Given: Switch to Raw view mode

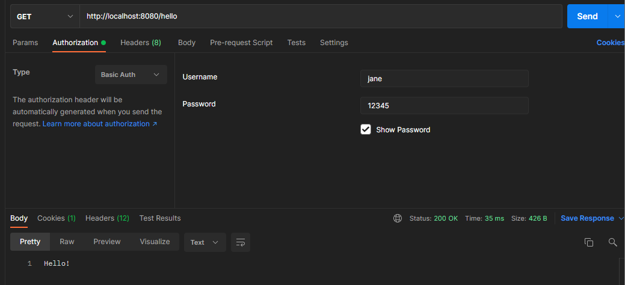Looking at the screenshot, I should coord(67,242).
